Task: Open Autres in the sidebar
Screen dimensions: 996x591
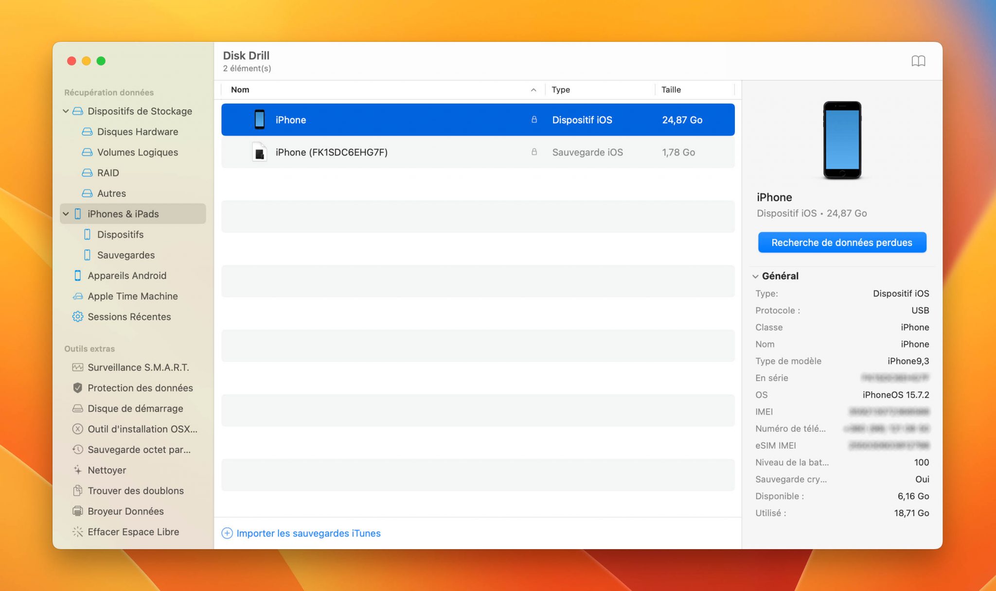Action: (x=111, y=193)
